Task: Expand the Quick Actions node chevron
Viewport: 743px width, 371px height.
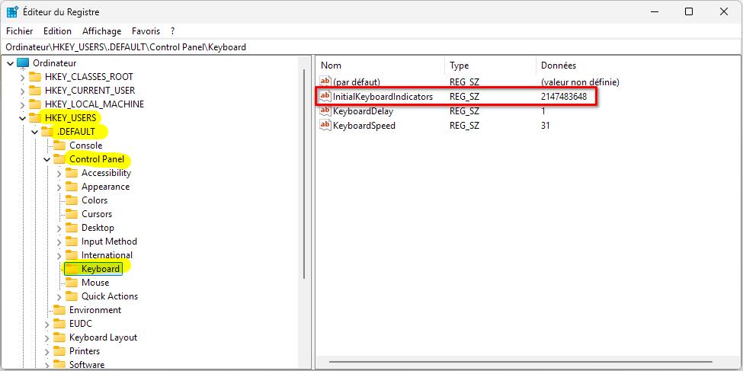Action: [59, 297]
